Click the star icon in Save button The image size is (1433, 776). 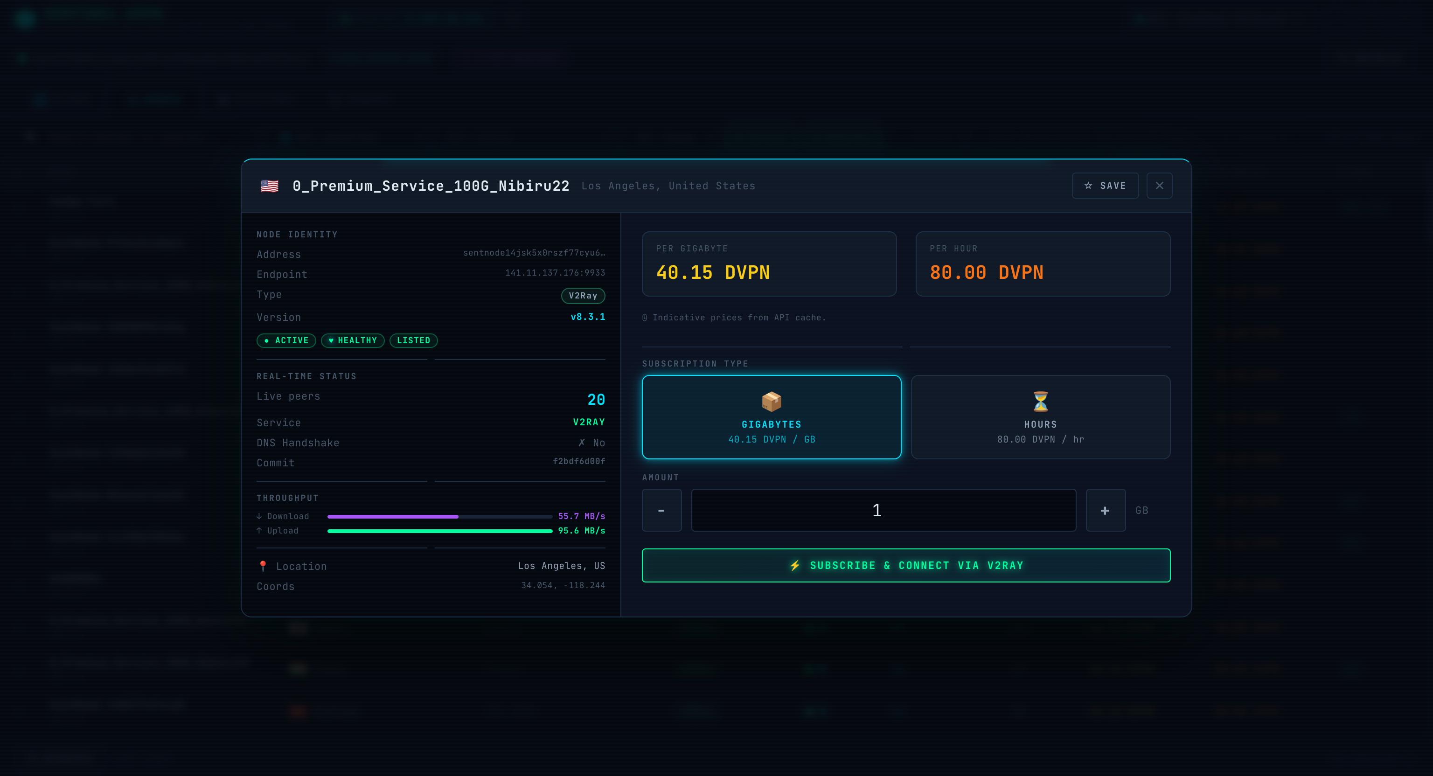(1088, 186)
